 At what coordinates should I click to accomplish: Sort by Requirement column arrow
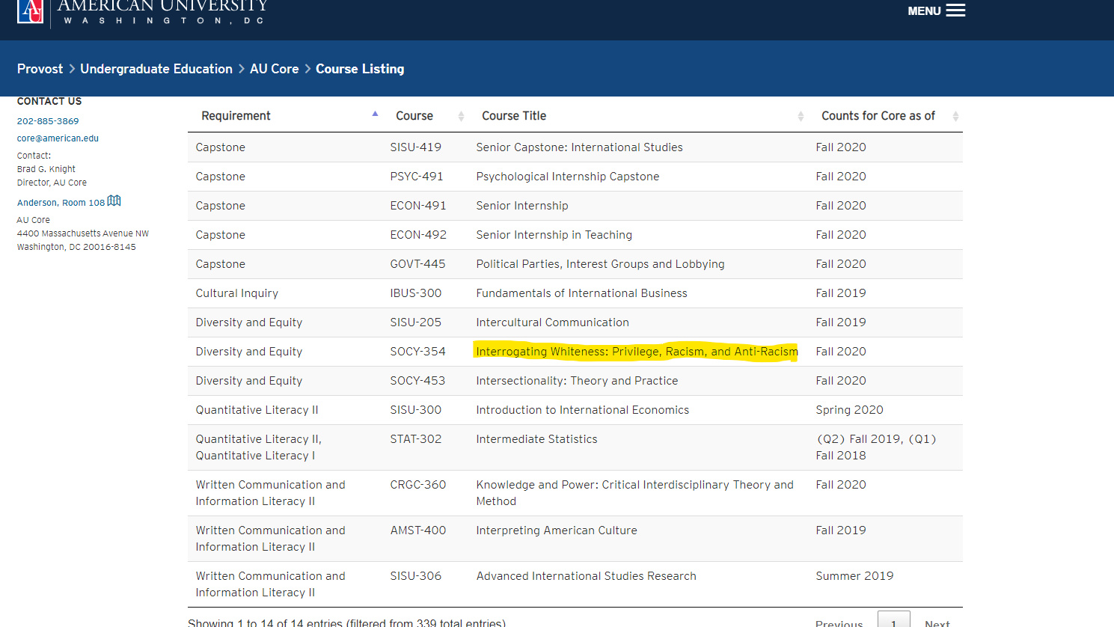point(375,114)
